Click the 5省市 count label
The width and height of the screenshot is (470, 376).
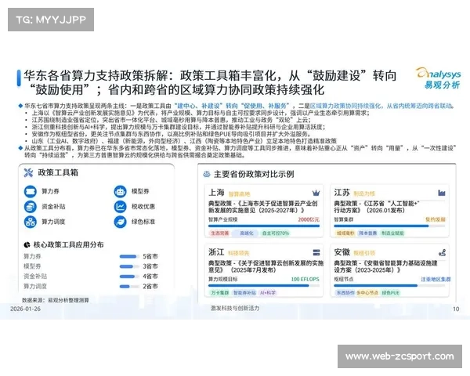150,256
